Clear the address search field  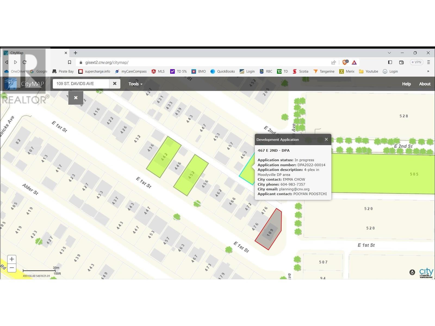click(x=115, y=84)
